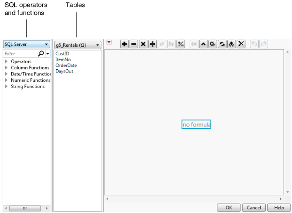
Task: Click the formula area scroll-right arrow
Action: pyautogui.click(x=281, y=199)
